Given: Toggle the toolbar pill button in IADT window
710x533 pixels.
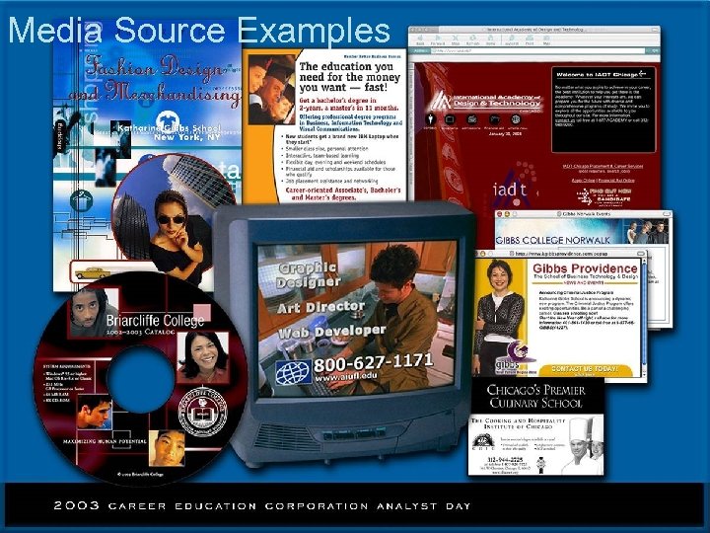Looking at the screenshot, I should pos(653,30).
